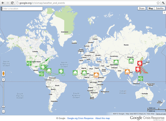
Task: Click the Madagascar label on map
Action: tap(105, 92)
